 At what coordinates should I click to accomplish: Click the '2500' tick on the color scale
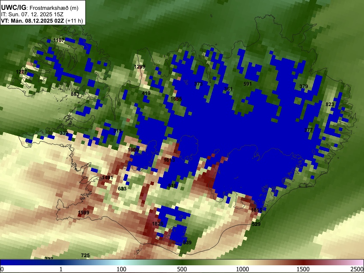[x=357, y=269]
